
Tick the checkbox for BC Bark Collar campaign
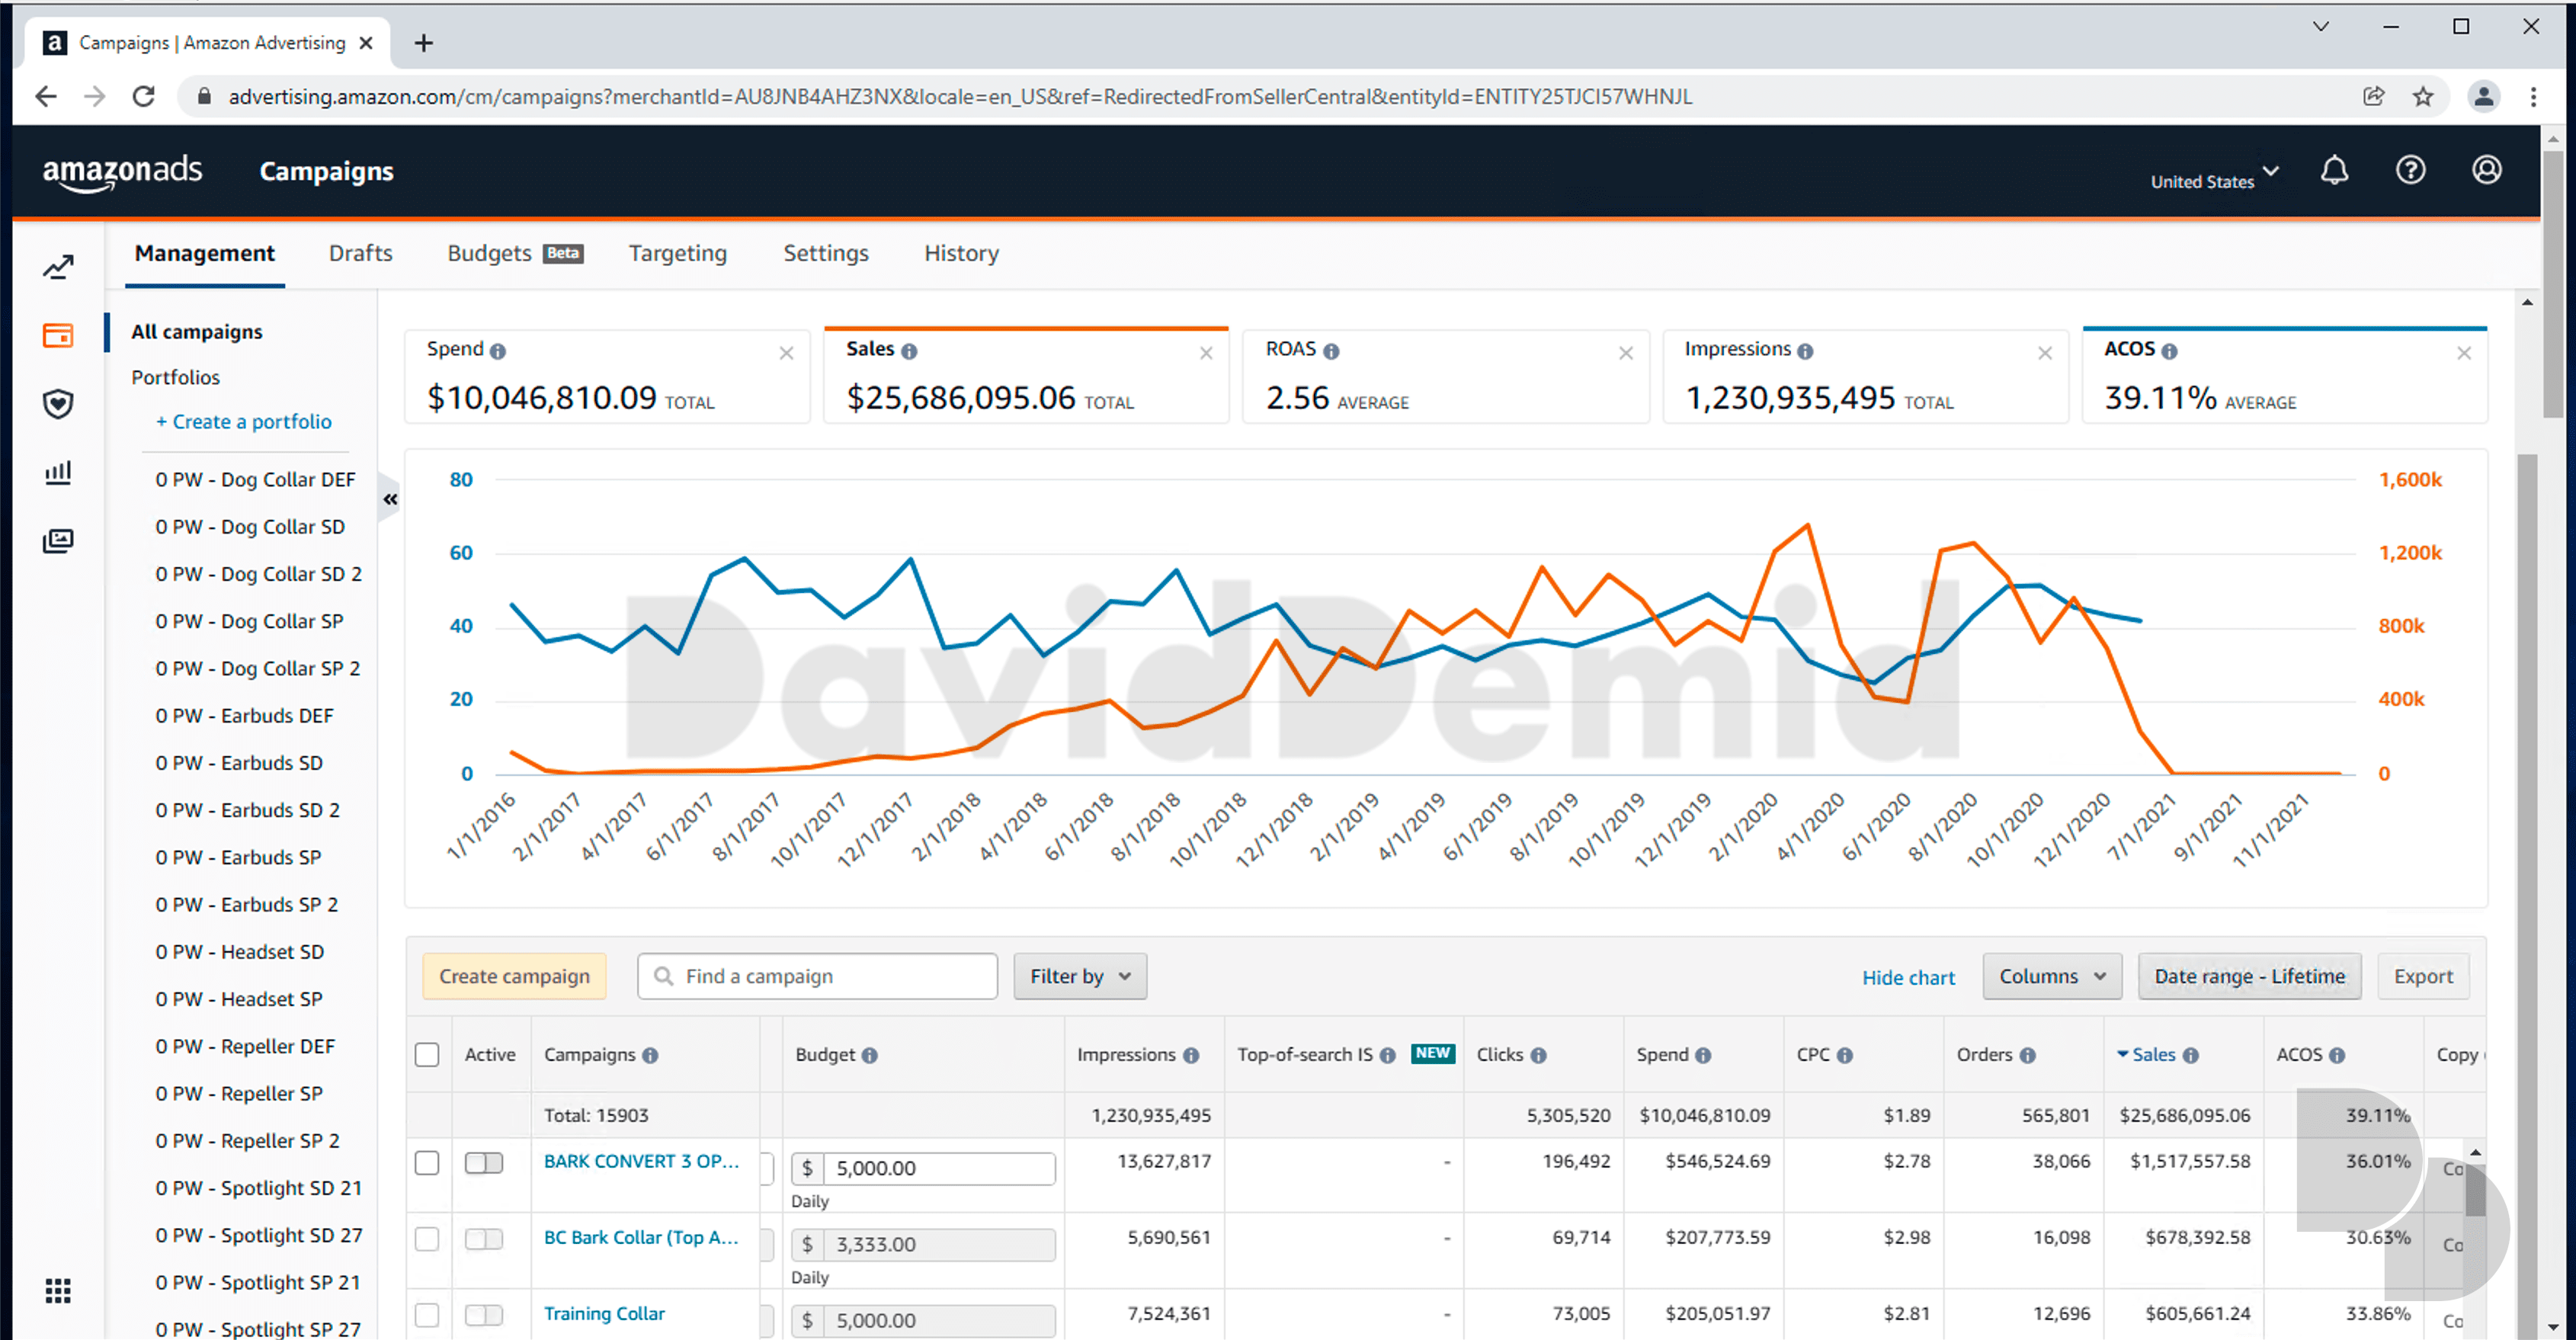[x=427, y=1239]
